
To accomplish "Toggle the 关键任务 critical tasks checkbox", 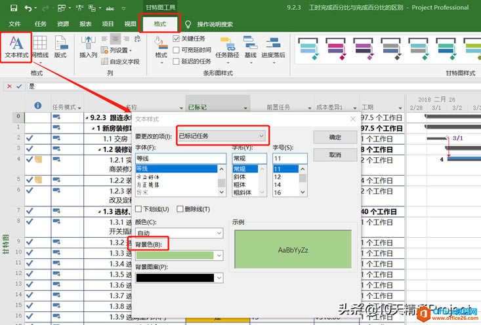I will coord(177,39).
